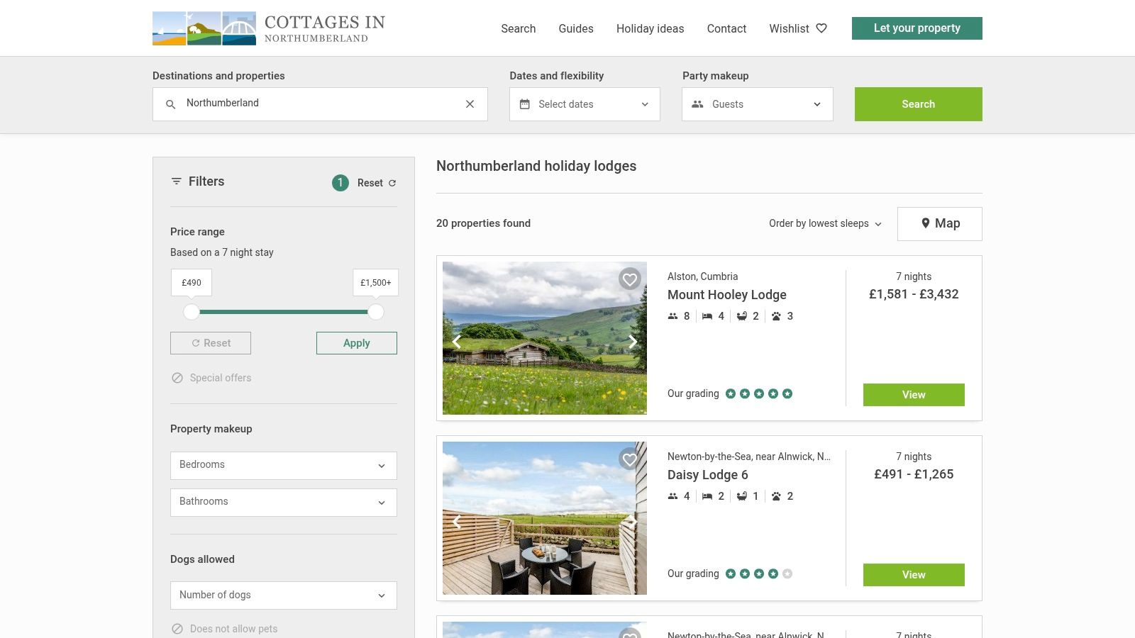Viewport: 1135px width, 638px height.
Task: Grab the £490 minimum price slider handle
Action: [192, 312]
